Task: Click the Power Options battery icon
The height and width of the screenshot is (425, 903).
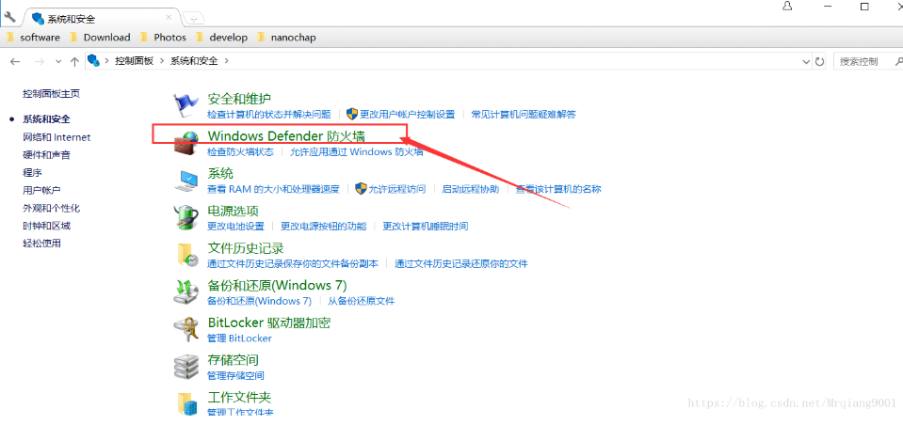Action: click(x=185, y=217)
